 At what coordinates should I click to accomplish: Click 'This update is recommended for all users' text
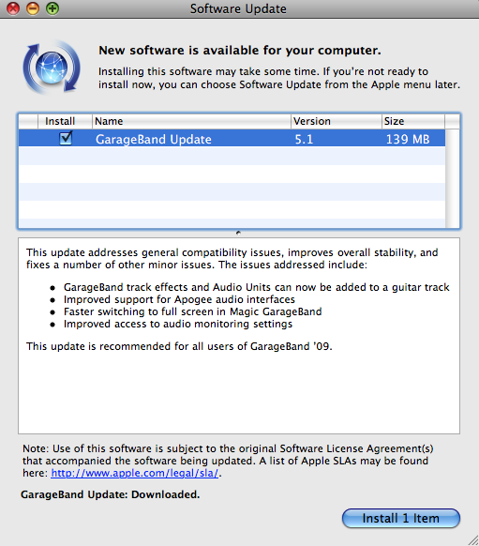pyautogui.click(x=179, y=346)
